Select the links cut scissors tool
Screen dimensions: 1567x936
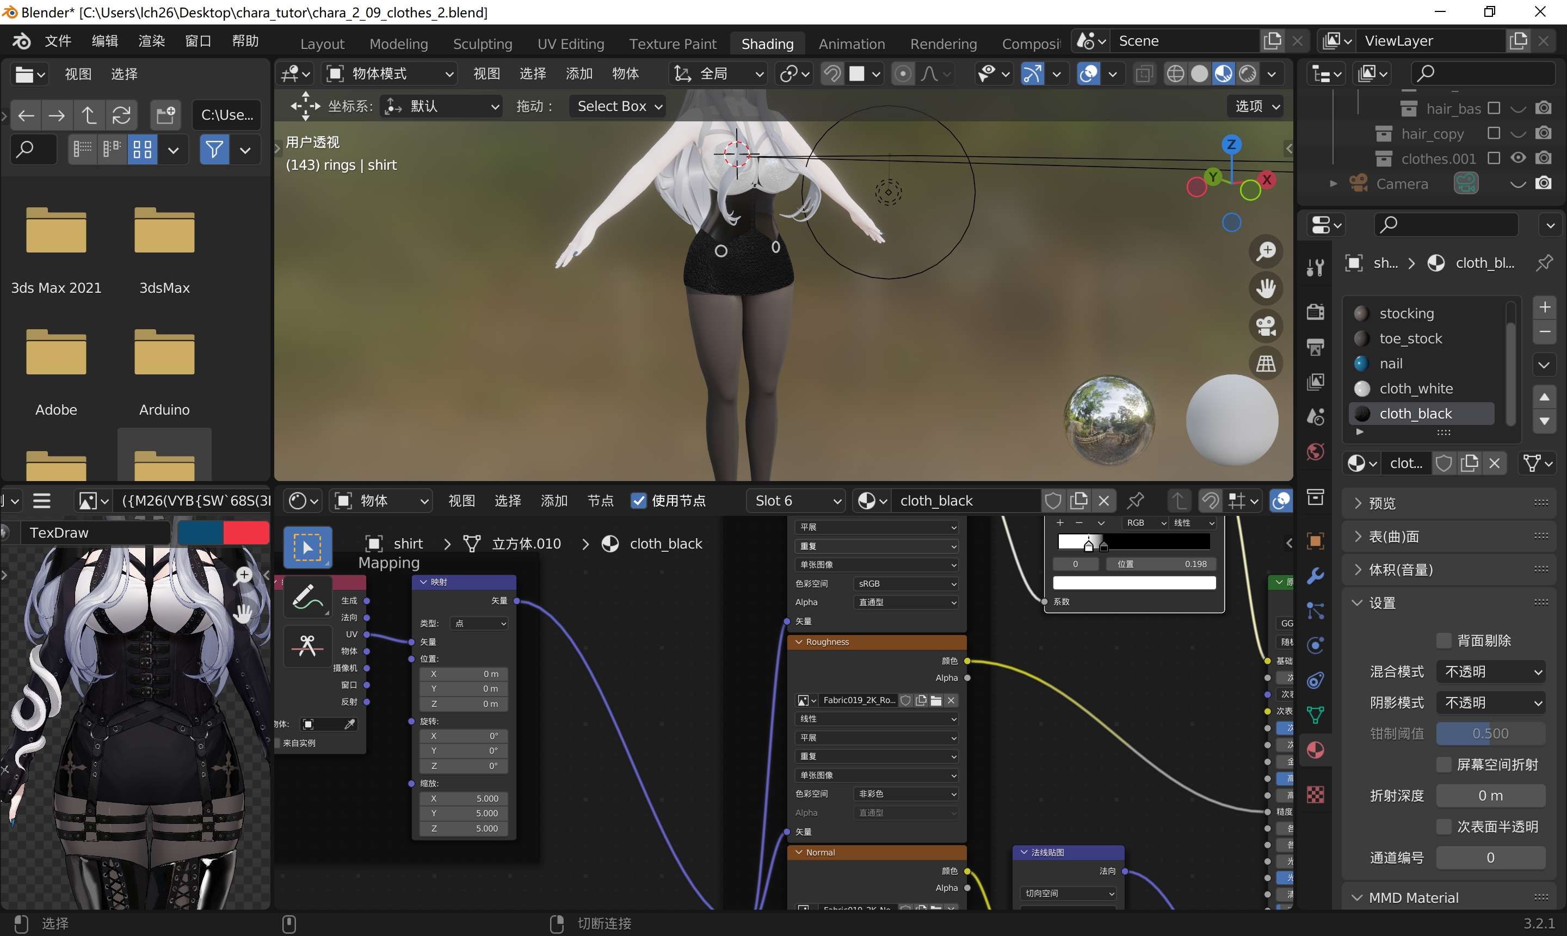[x=307, y=646]
